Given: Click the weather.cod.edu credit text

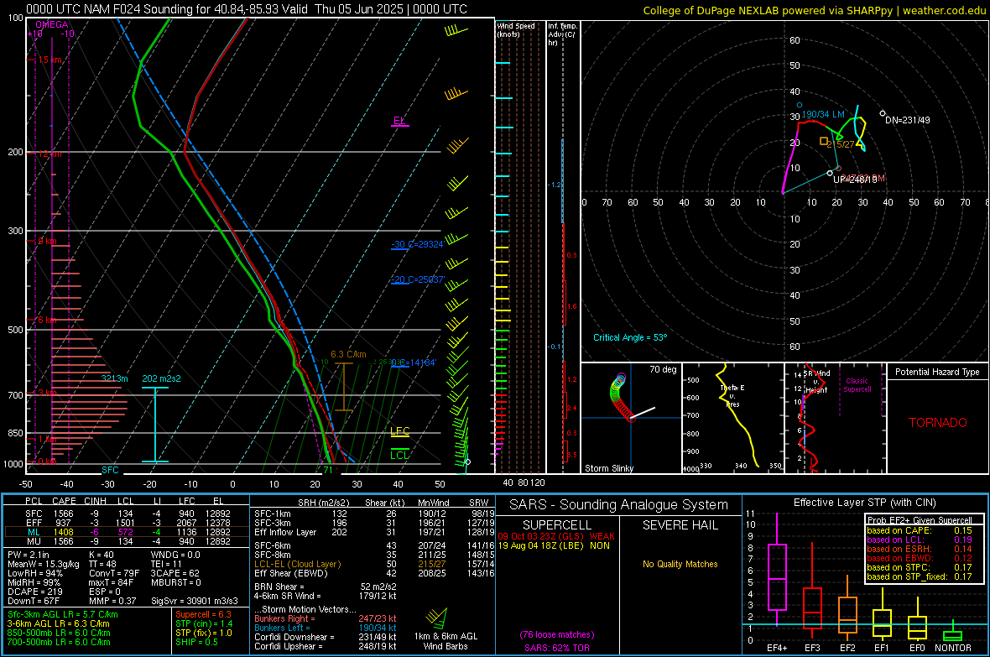Looking at the screenshot, I should point(944,10).
